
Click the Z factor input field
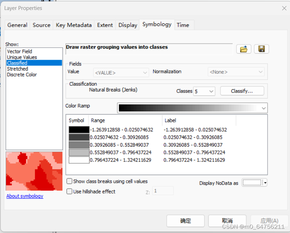[x=163, y=190]
